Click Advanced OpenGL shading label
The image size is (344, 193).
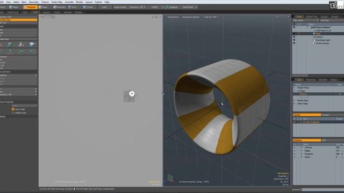click(x=191, y=17)
